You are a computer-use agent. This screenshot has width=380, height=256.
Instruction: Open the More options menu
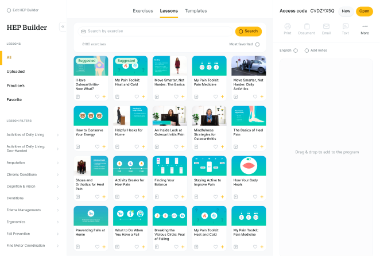[365, 29]
